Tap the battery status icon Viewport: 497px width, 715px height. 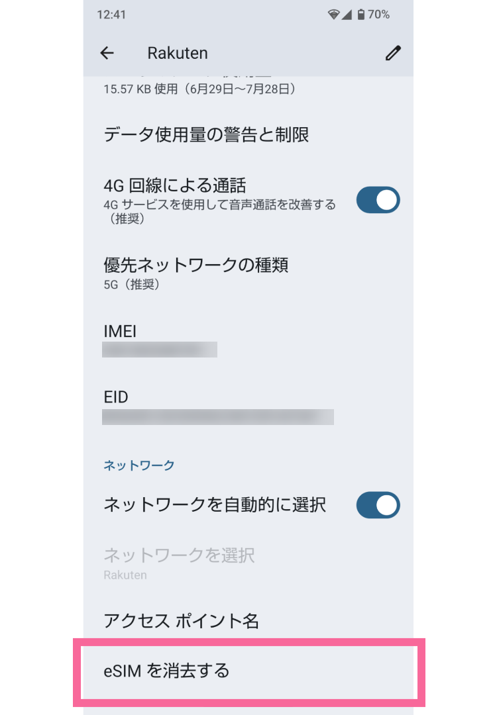360,15
